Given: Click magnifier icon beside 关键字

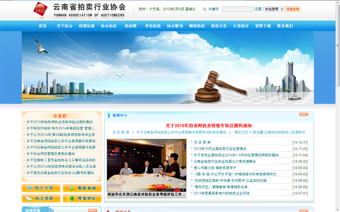Looking at the screenshot, I should pos(204,9).
